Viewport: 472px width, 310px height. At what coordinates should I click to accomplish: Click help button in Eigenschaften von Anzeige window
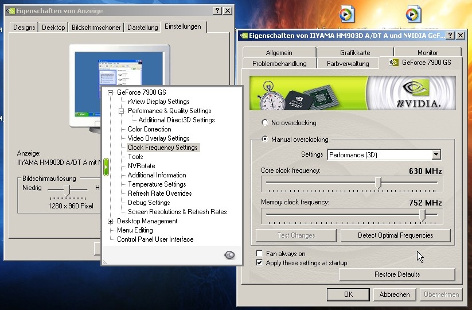(217, 11)
